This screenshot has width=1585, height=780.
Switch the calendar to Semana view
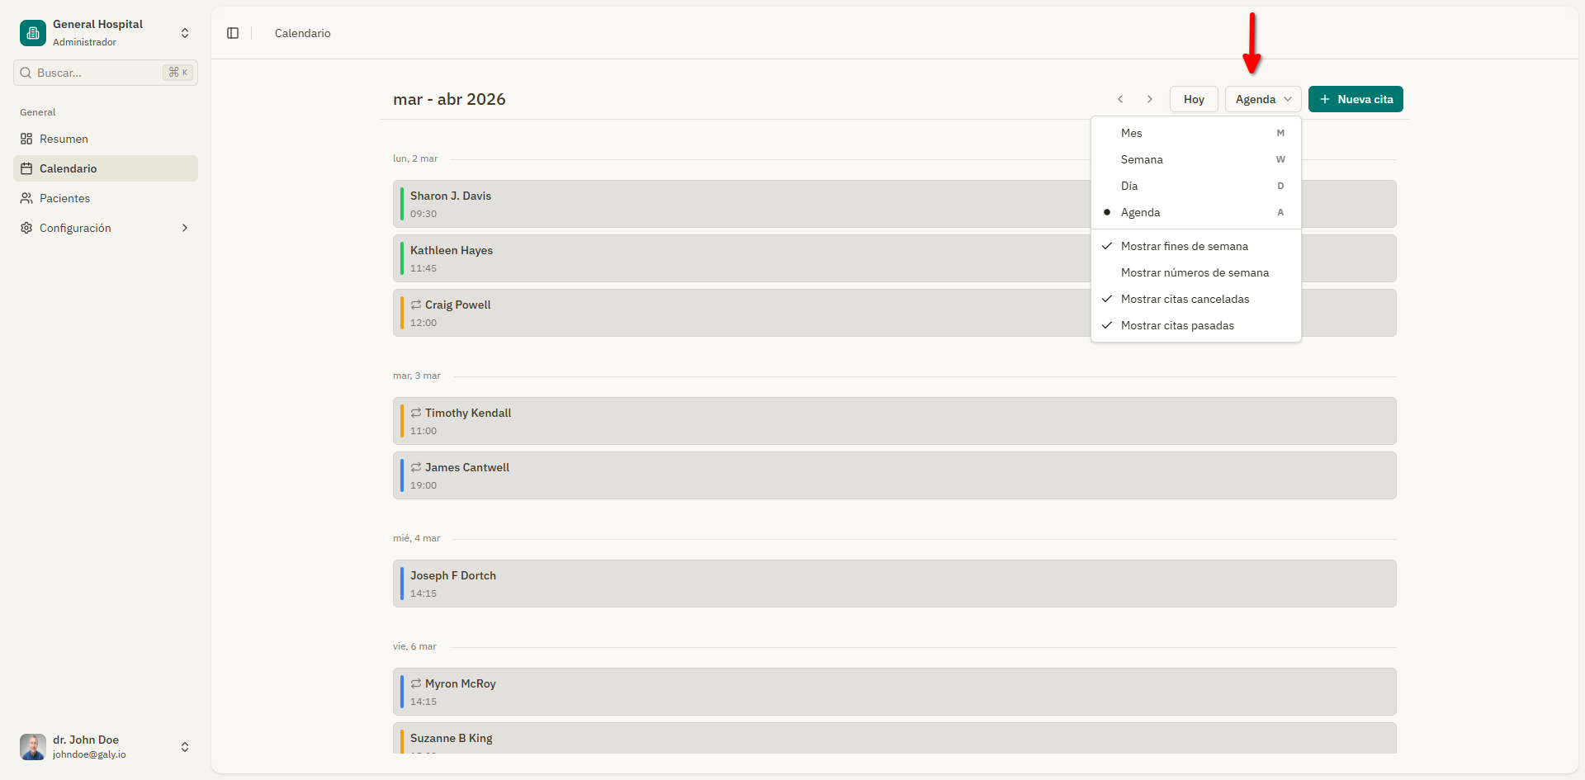click(x=1142, y=159)
